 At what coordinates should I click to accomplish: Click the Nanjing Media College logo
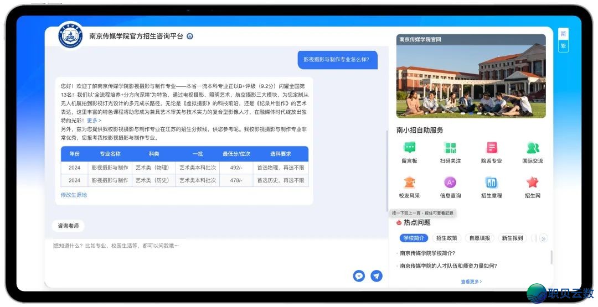point(70,36)
